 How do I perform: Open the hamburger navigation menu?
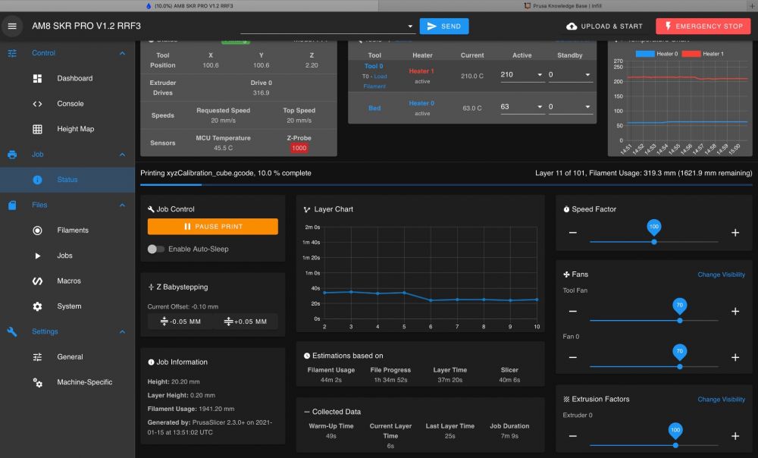pos(12,26)
